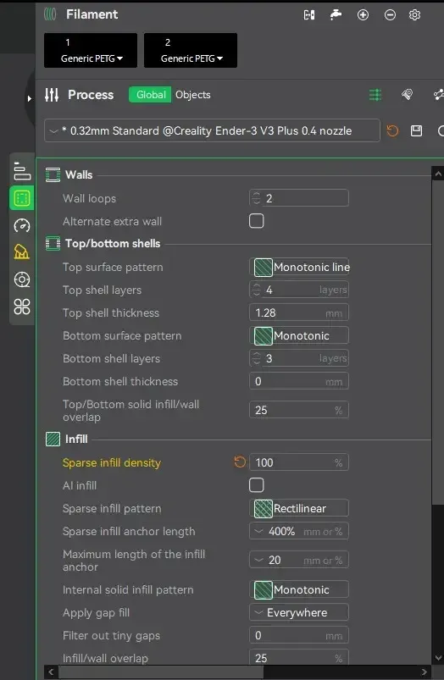Screen dimensions: 444x680
Task: Click Top/Bottom solid infill/wall overlap field
Action: coord(299,410)
